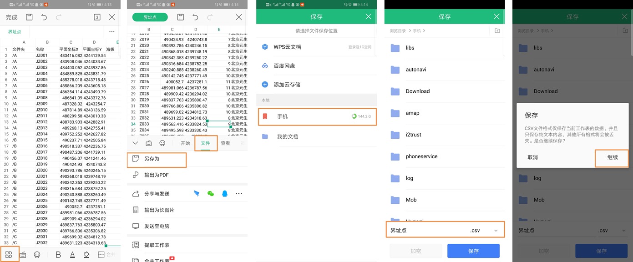Screen dimensions: 633x262
Task: Share via the DingTalk blue icon
Action: click(x=197, y=193)
